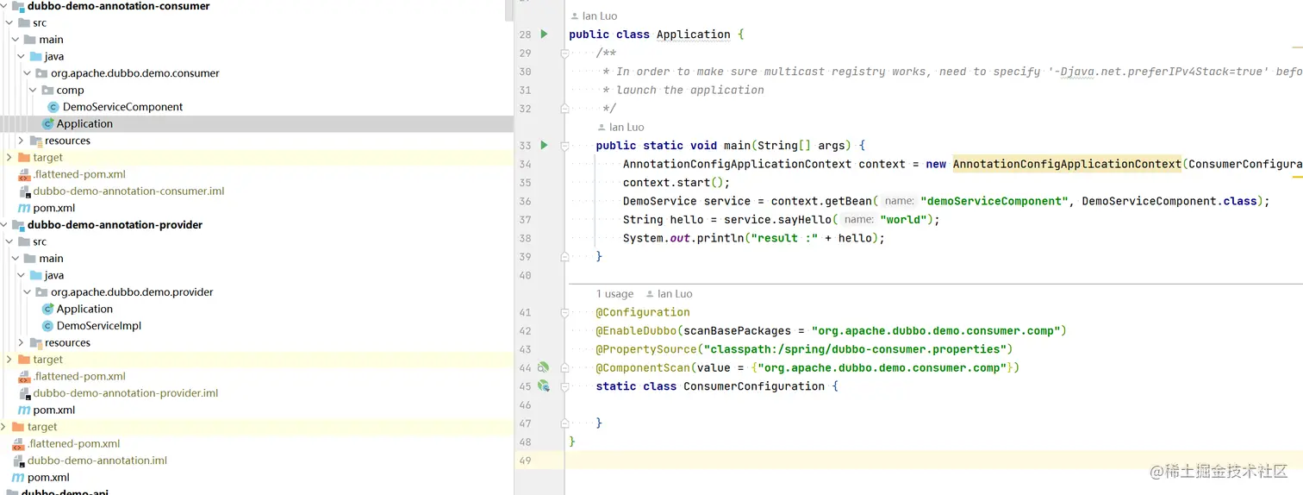Fold the ConsumerConfiguration class at line 45

564,386
